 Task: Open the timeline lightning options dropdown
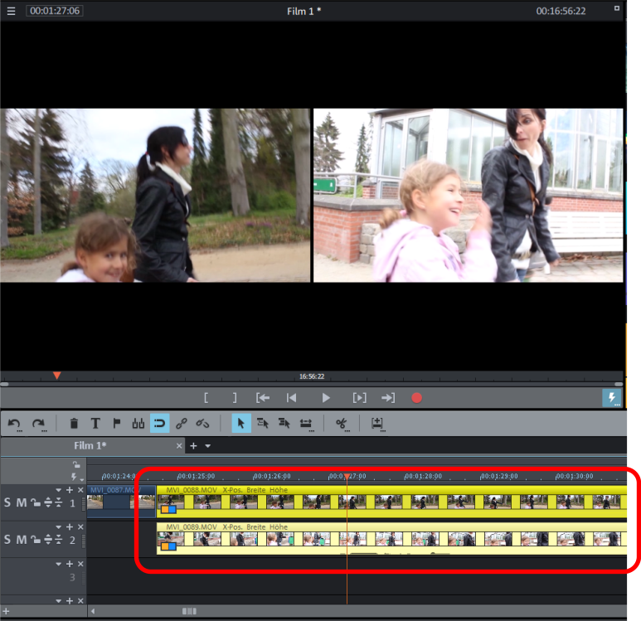tap(76, 477)
